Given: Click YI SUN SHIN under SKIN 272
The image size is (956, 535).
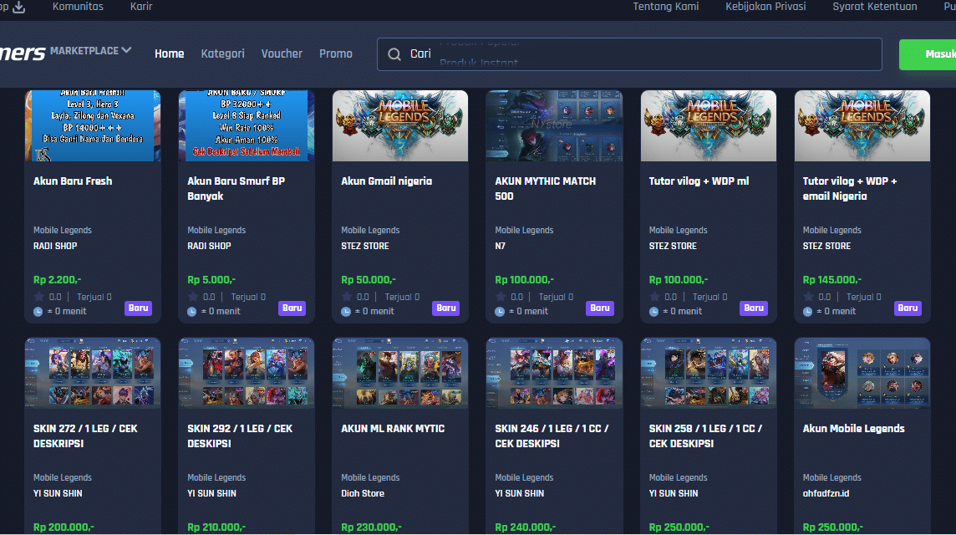Looking at the screenshot, I should click(58, 493).
